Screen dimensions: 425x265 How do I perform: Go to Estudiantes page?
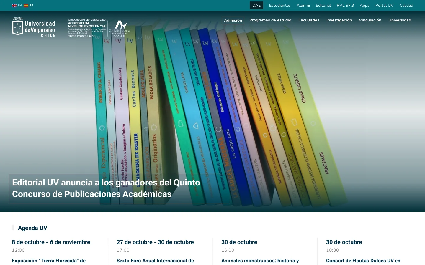(280, 5)
